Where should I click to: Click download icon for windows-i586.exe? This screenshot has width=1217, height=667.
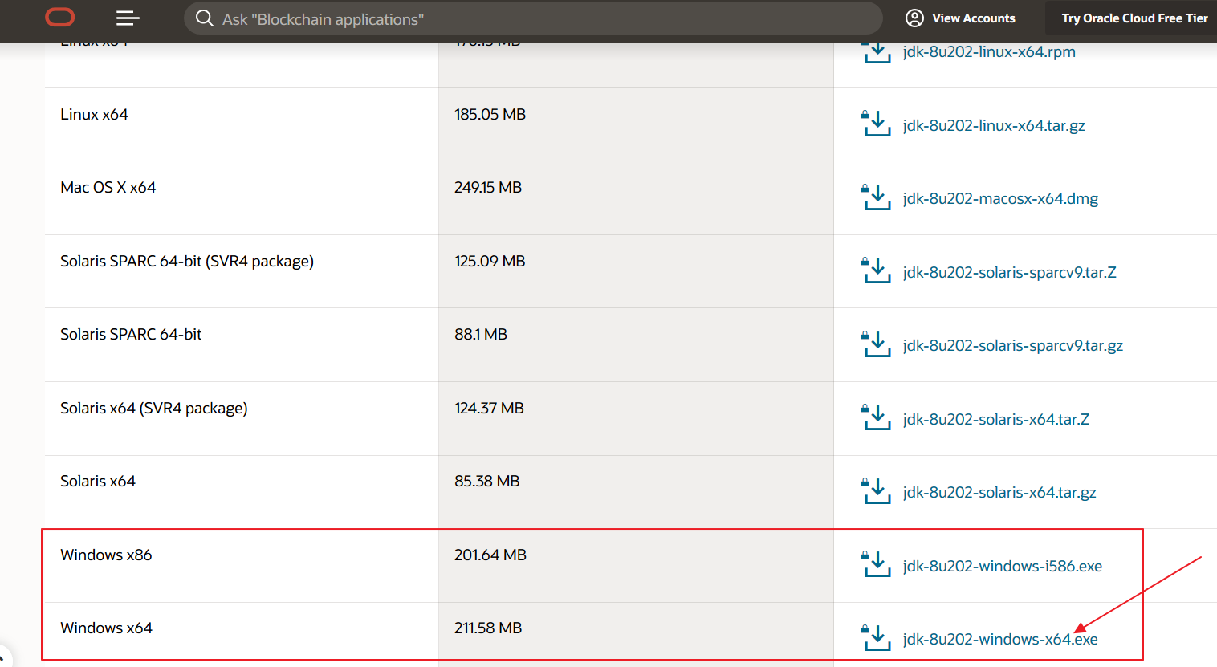coord(876,565)
